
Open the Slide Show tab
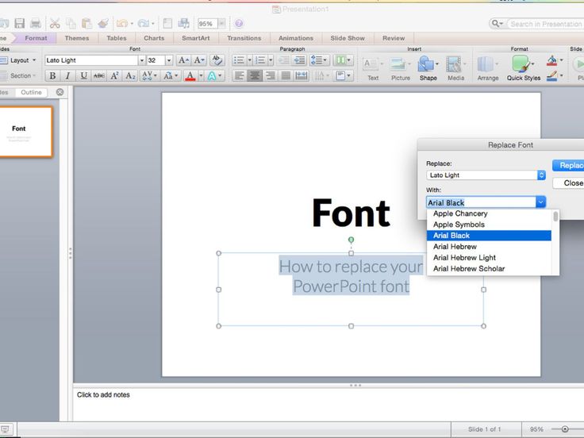click(x=348, y=38)
